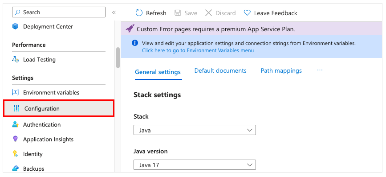The height and width of the screenshot is (177, 386).
Task: Click the Leave Feedback button label
Action: 276,13
